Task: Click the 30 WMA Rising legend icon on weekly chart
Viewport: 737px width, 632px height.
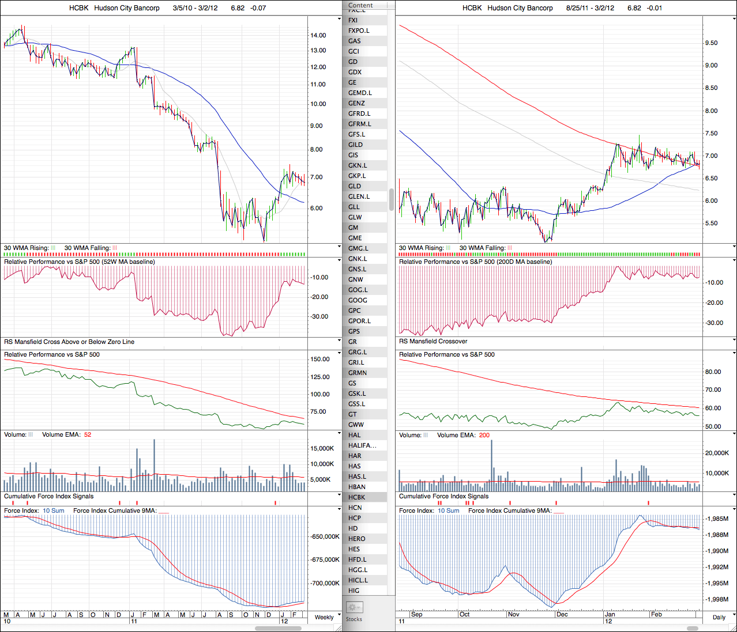Action: coord(53,248)
